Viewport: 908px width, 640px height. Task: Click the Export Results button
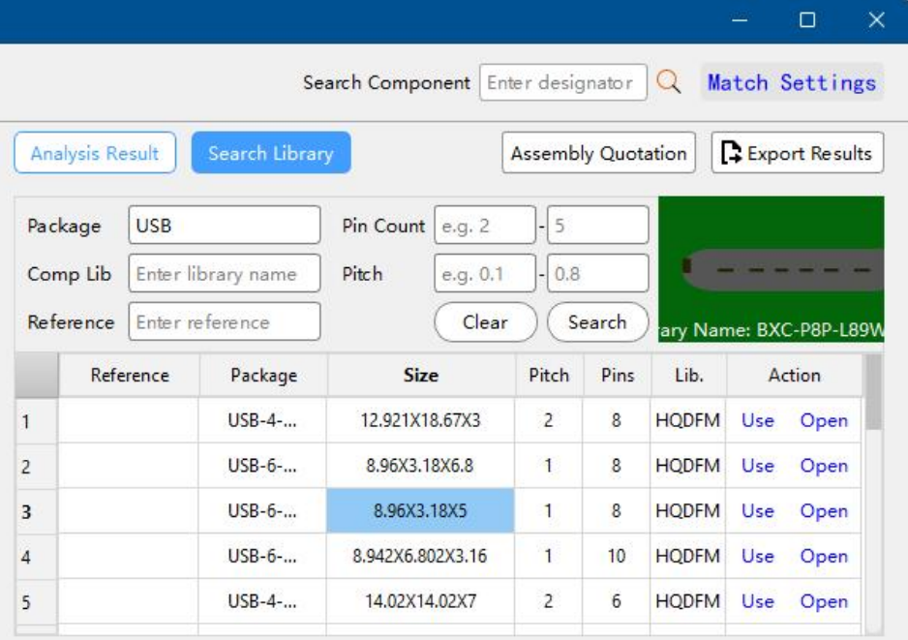pyautogui.click(x=798, y=153)
